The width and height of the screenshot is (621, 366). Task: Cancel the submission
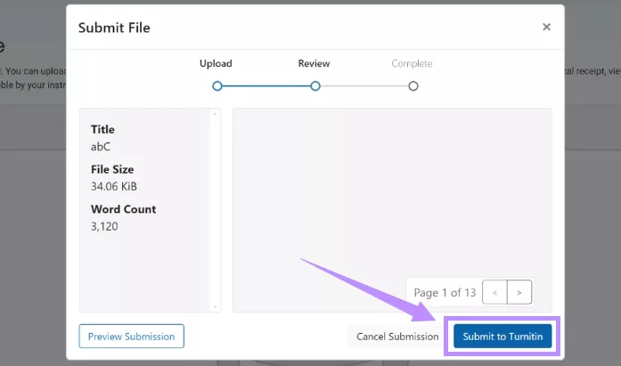click(x=397, y=337)
